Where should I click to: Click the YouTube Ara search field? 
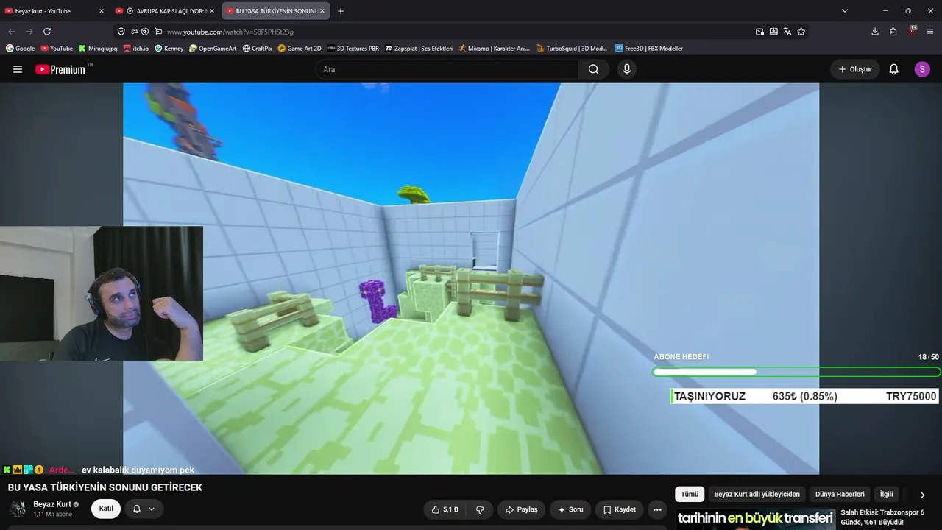click(x=447, y=69)
